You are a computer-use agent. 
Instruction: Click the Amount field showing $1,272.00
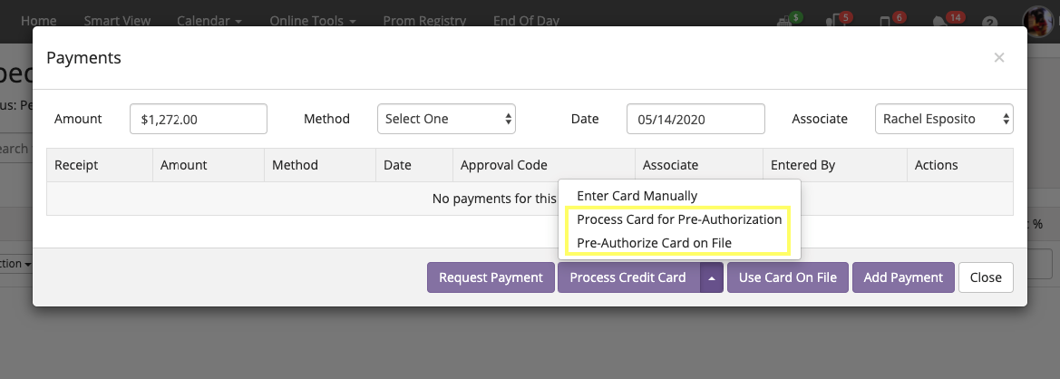pos(199,119)
